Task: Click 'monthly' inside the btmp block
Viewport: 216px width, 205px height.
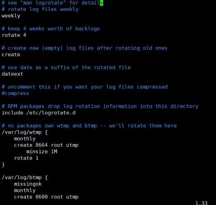Action: click(25, 190)
